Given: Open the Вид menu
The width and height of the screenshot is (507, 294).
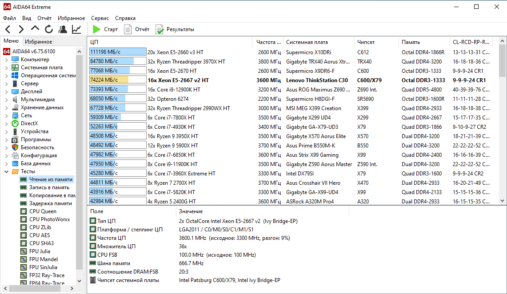Looking at the screenshot, I should click(x=27, y=18).
